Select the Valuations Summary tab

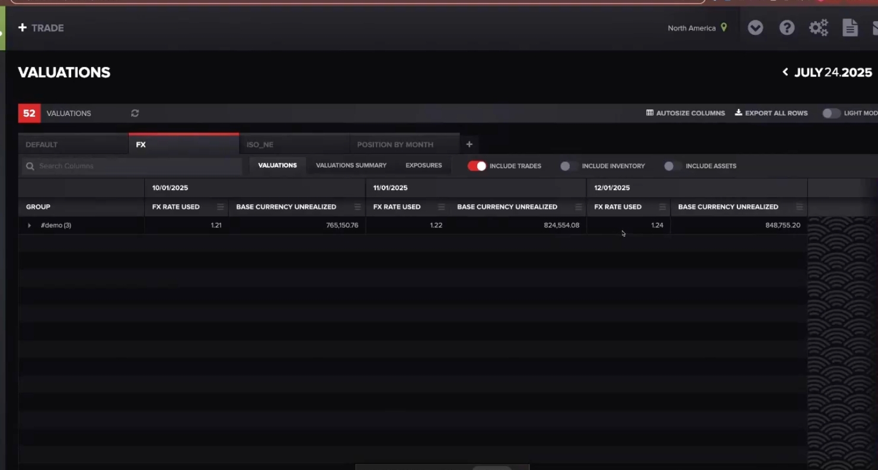351,166
